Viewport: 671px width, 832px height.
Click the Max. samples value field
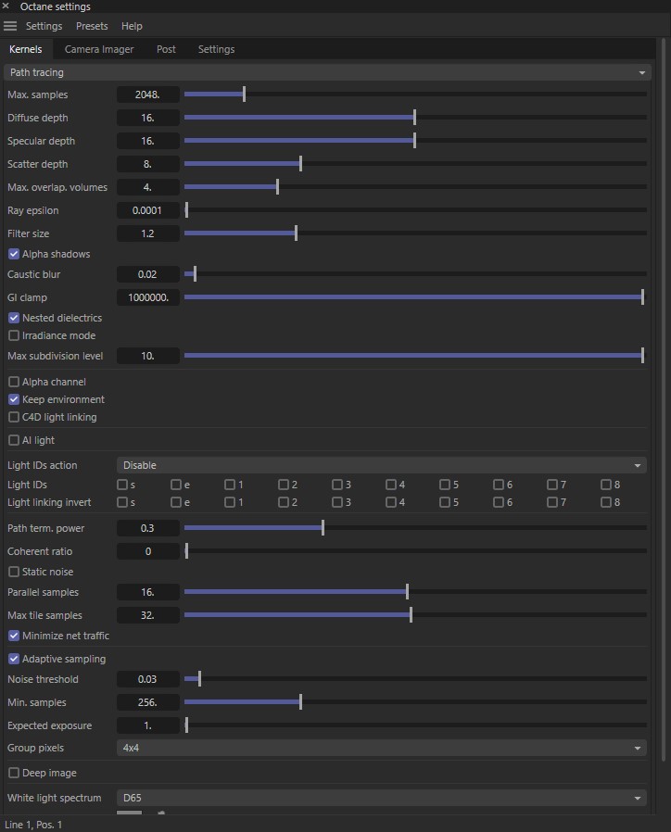pyautogui.click(x=148, y=95)
